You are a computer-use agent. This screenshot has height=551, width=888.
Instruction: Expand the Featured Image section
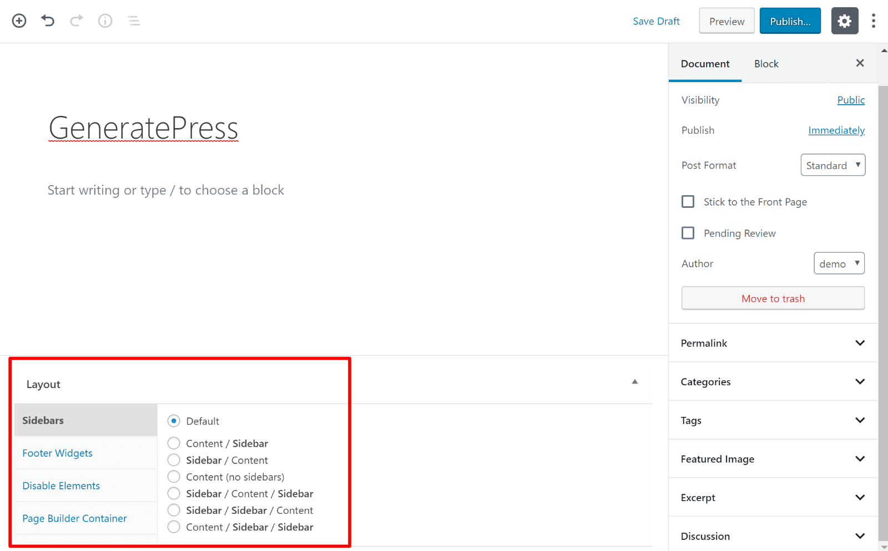[x=773, y=459]
